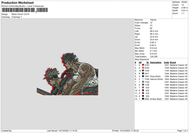Select the Colorway 1 value

point(17,17)
